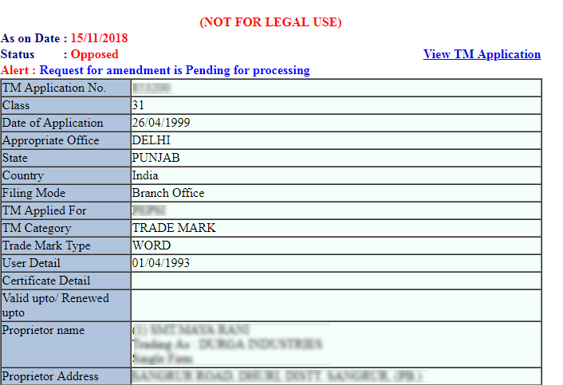Click the Valid upto/ Renewed upto label
The width and height of the screenshot is (563, 385).
click(x=56, y=305)
